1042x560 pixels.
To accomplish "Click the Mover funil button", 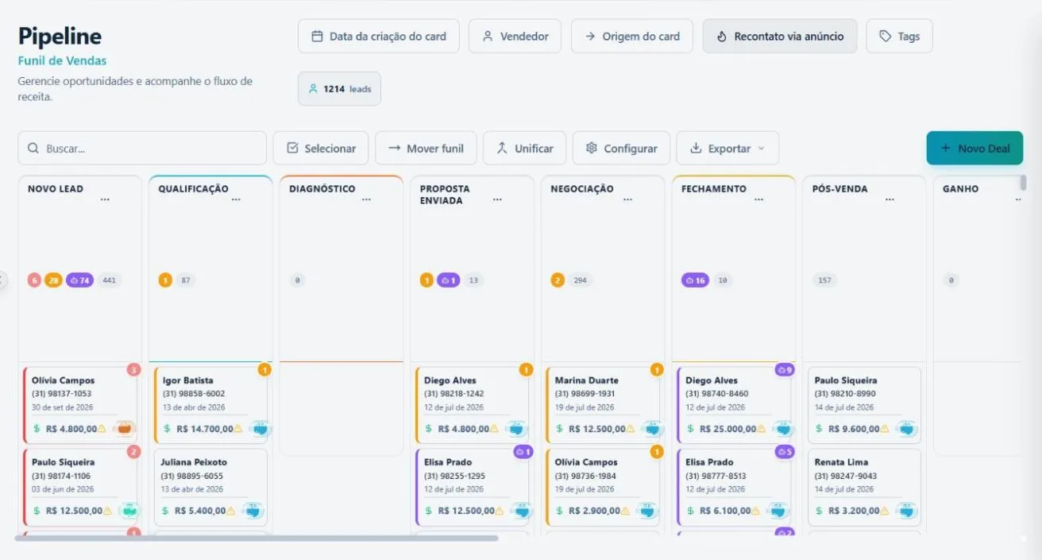I will pos(426,149).
